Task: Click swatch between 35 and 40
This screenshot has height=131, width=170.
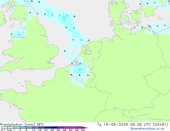Action: tap(66, 128)
